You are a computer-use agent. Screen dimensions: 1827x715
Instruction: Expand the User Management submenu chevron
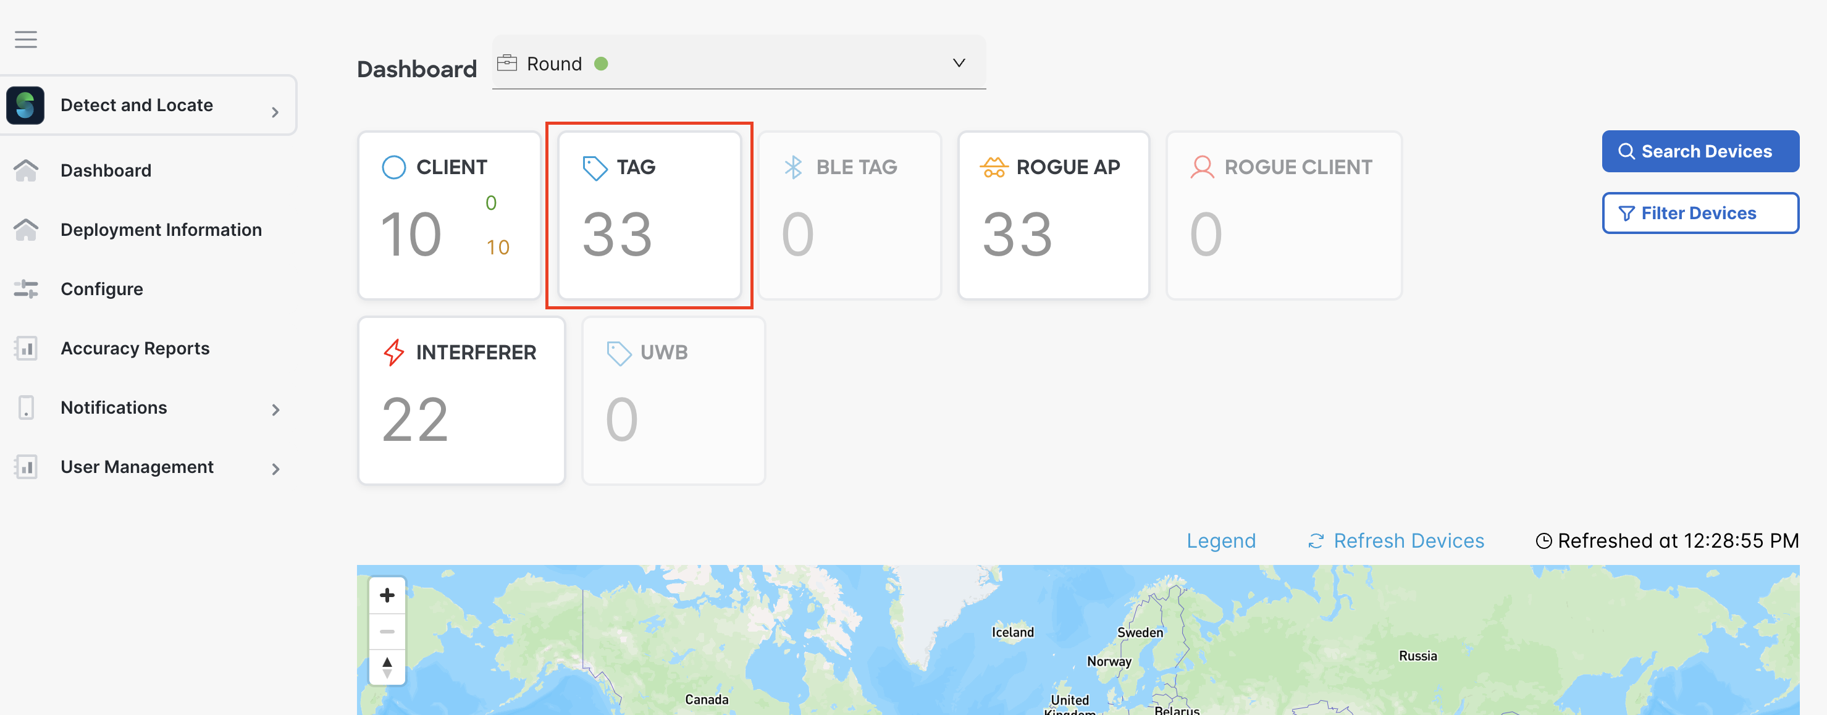(x=275, y=469)
